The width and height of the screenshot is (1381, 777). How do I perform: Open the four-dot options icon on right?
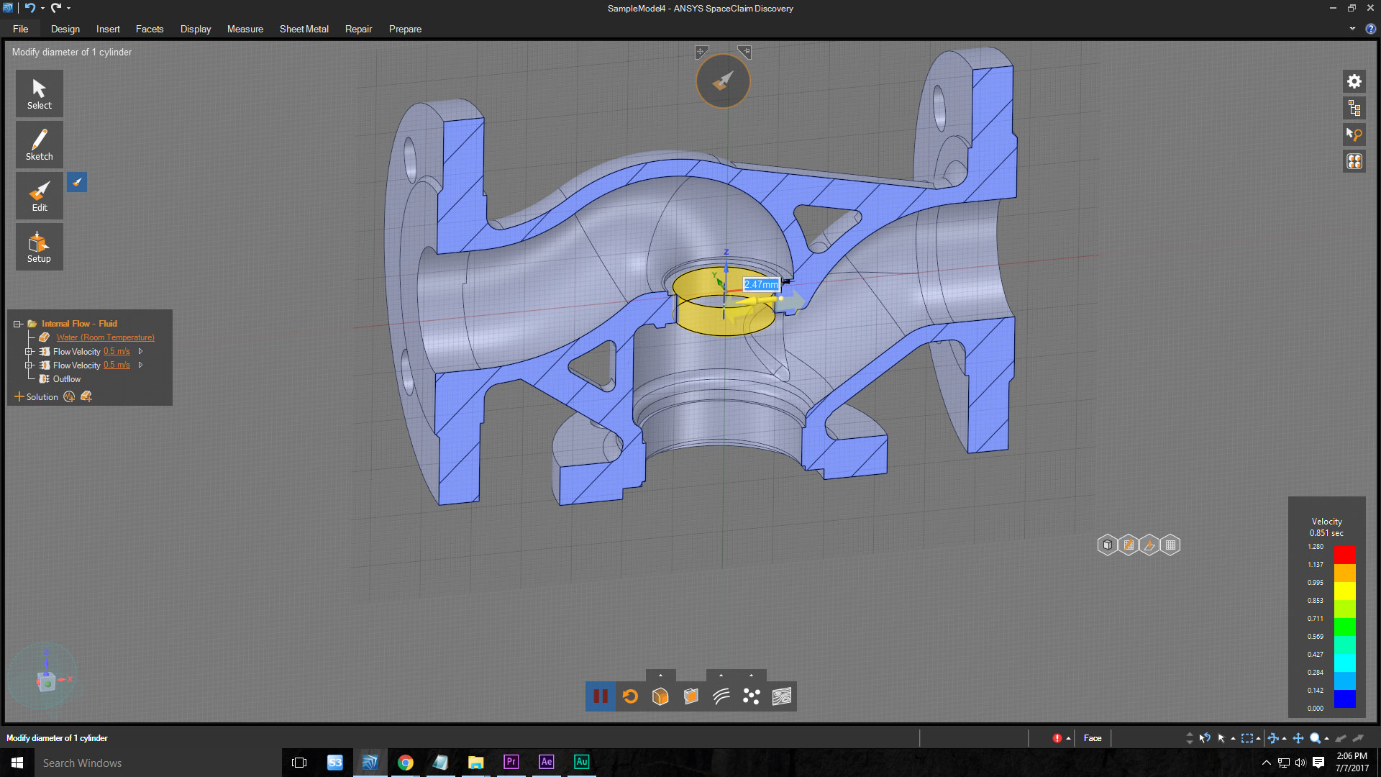[1354, 161]
